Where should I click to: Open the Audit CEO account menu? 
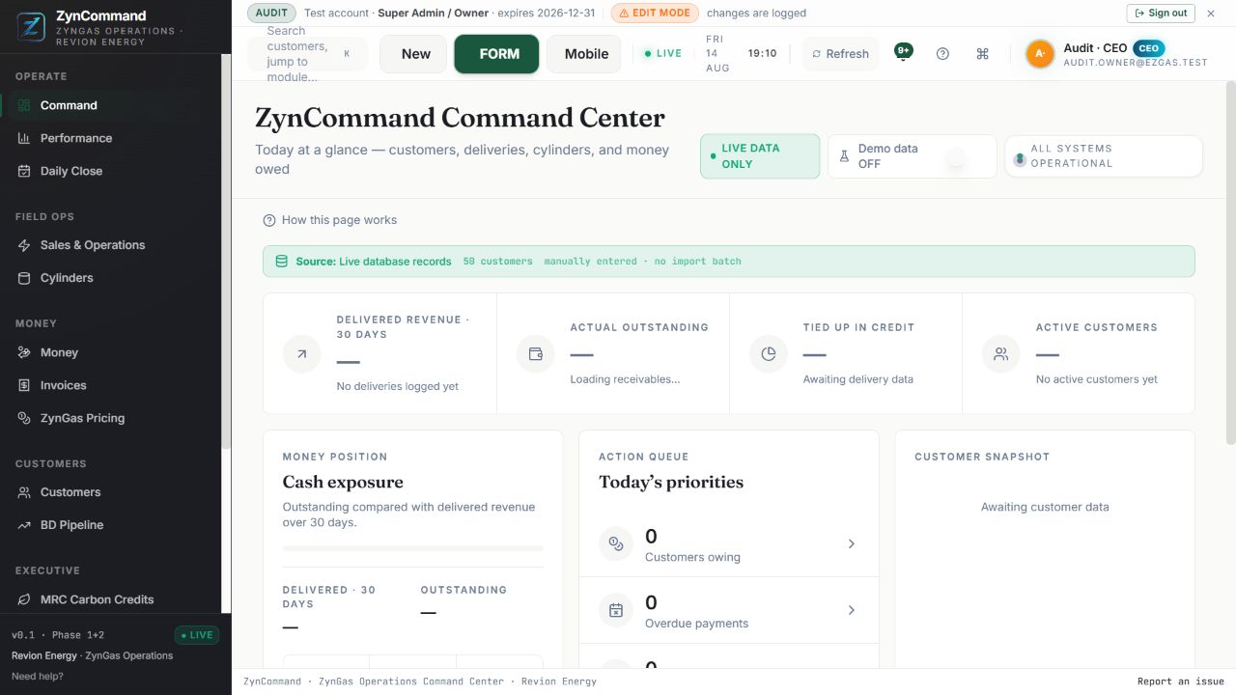(x=1117, y=54)
